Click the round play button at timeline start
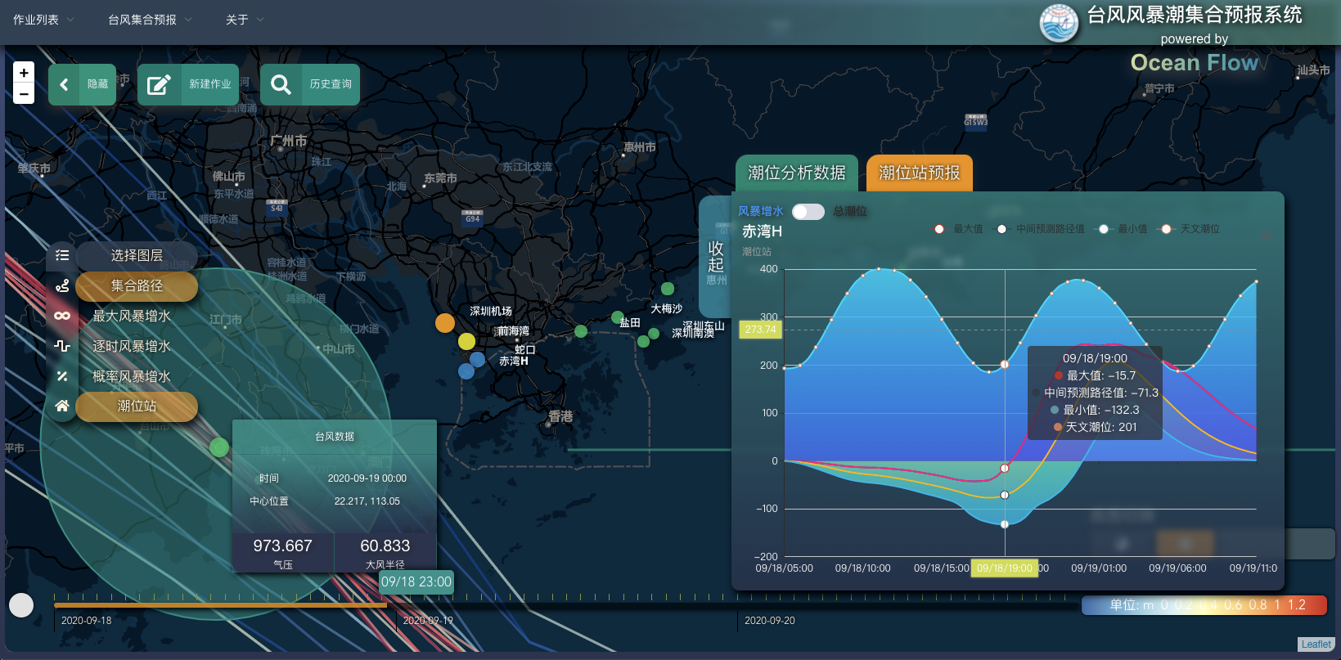 coord(21,605)
